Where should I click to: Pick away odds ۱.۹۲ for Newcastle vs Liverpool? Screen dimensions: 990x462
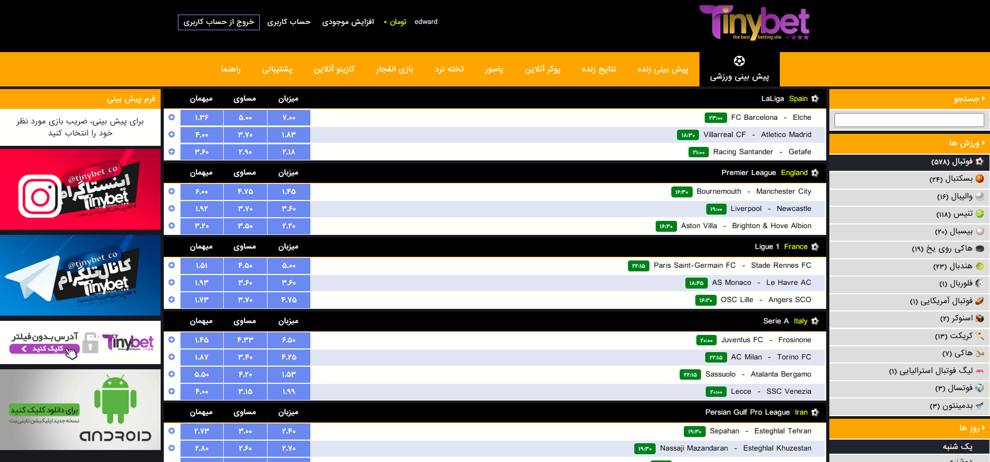click(202, 209)
